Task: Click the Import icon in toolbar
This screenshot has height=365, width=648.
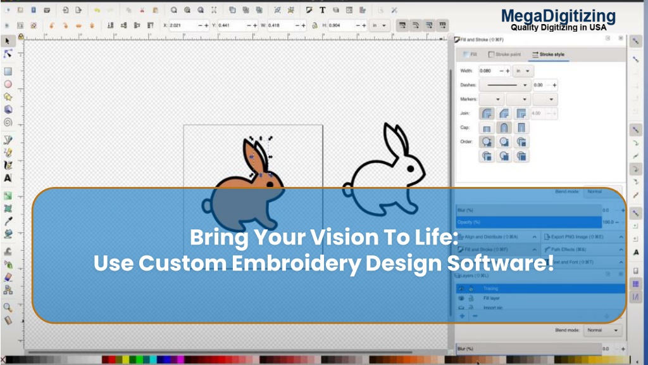Action: coord(65,10)
